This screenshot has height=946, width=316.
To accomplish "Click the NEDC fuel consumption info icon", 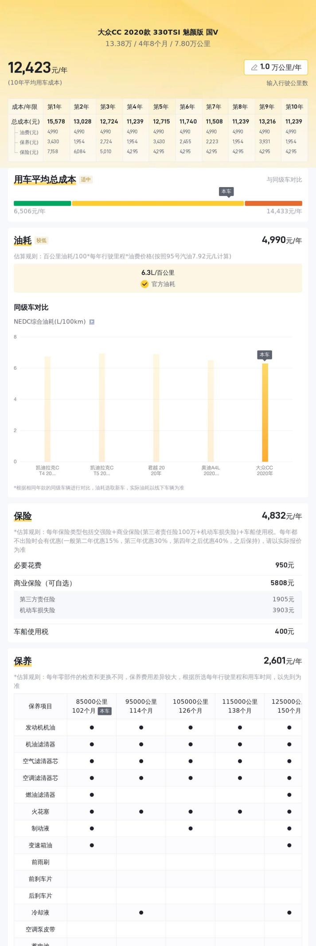I will coord(92,322).
